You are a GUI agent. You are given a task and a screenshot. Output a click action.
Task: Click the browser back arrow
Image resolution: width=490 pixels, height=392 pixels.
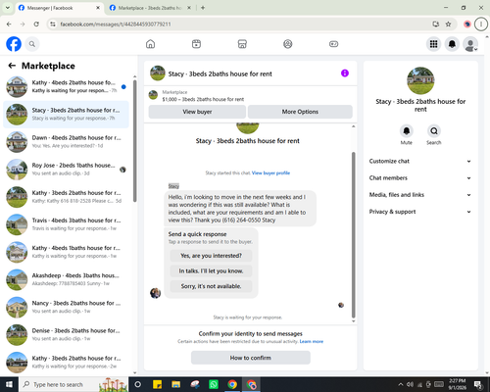(9, 24)
